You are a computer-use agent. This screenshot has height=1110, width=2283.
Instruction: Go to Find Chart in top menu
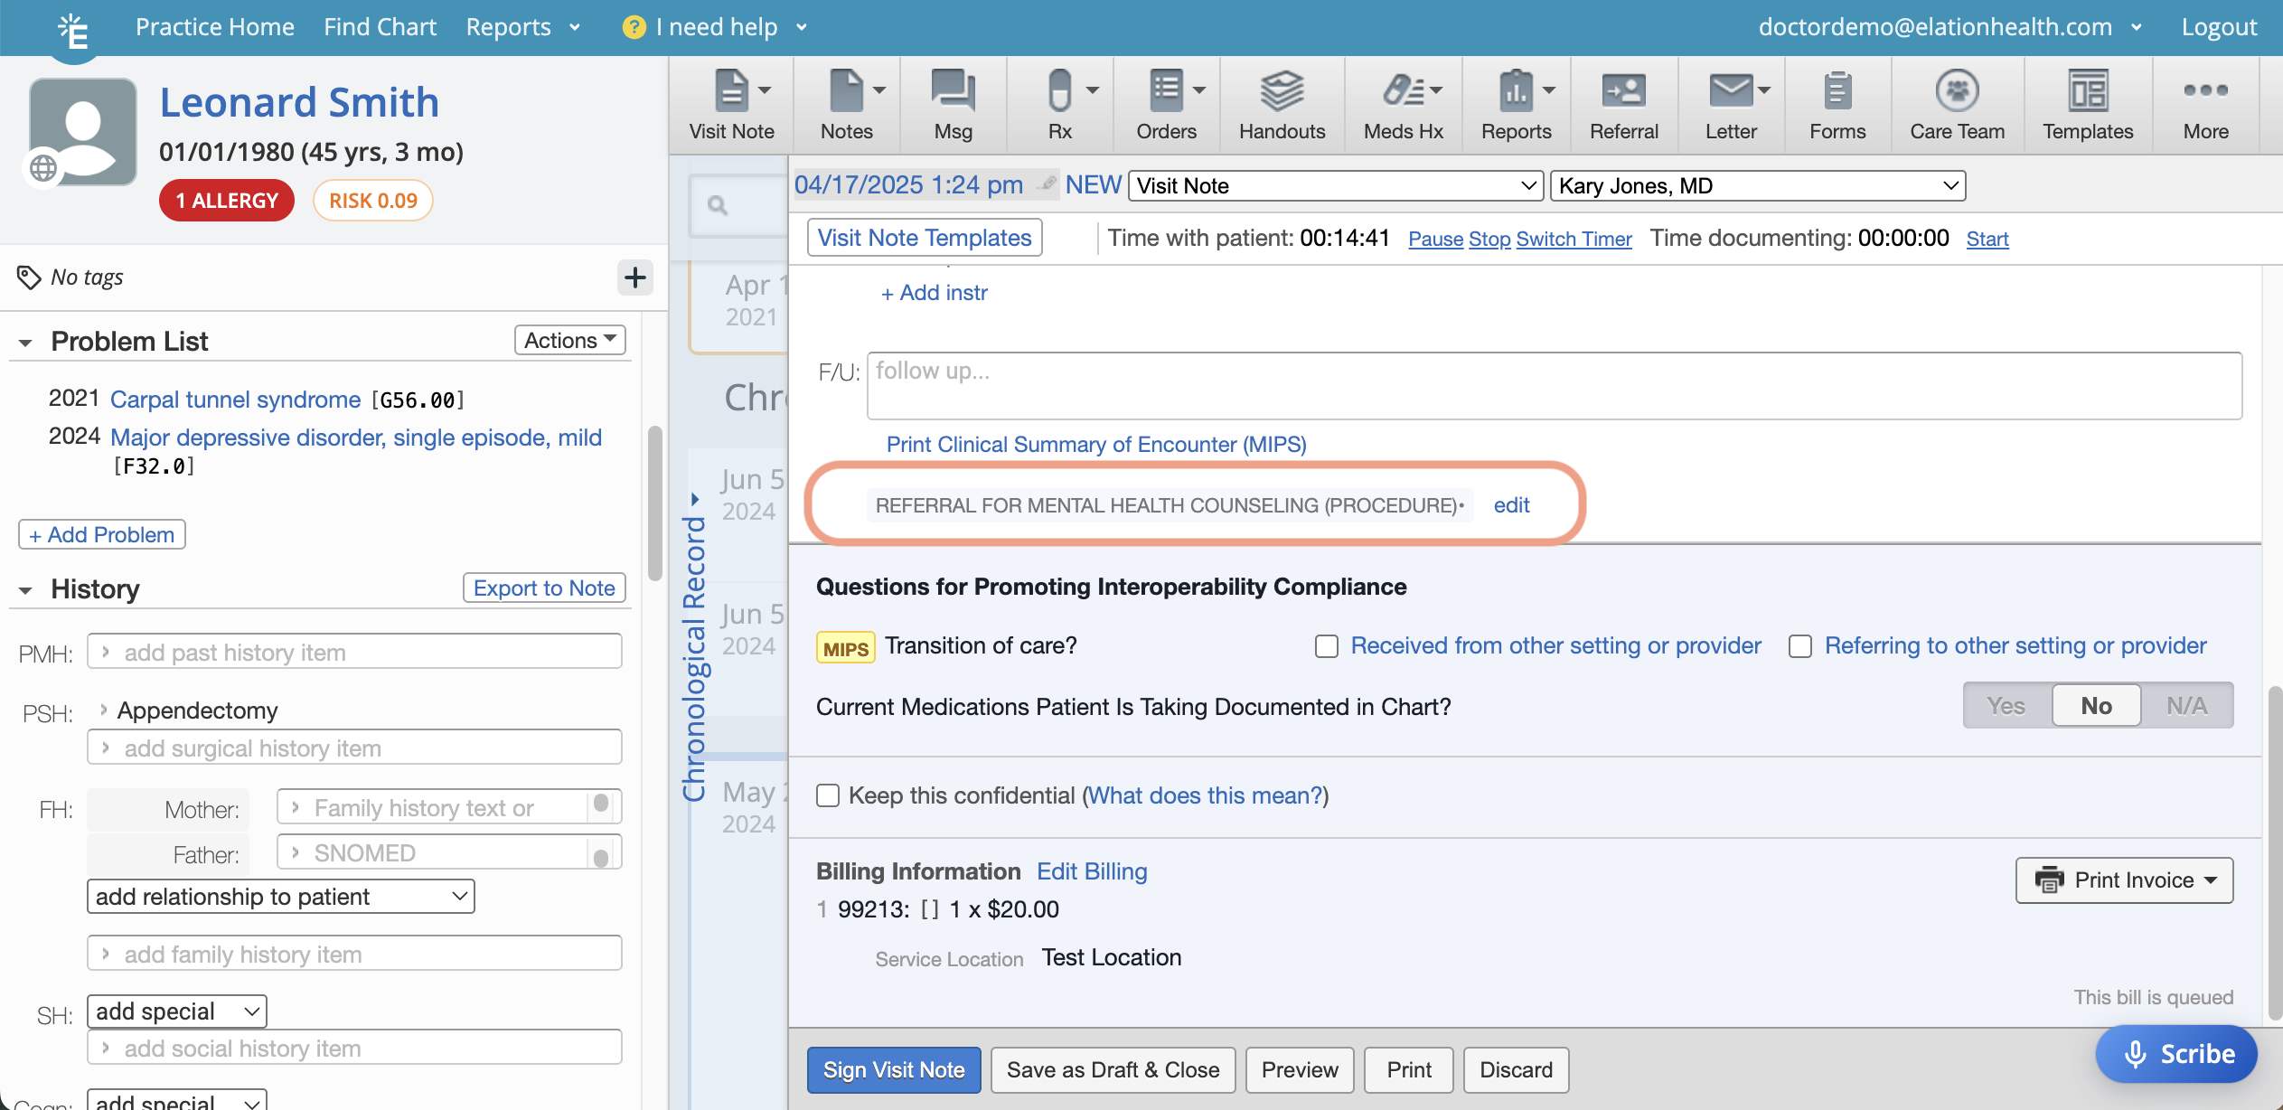click(380, 27)
